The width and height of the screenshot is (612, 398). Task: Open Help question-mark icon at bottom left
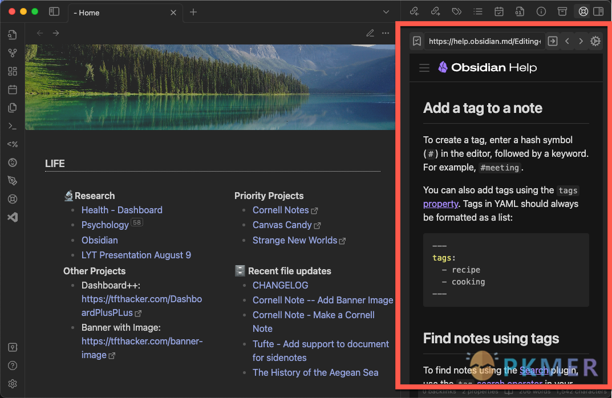[13, 365]
